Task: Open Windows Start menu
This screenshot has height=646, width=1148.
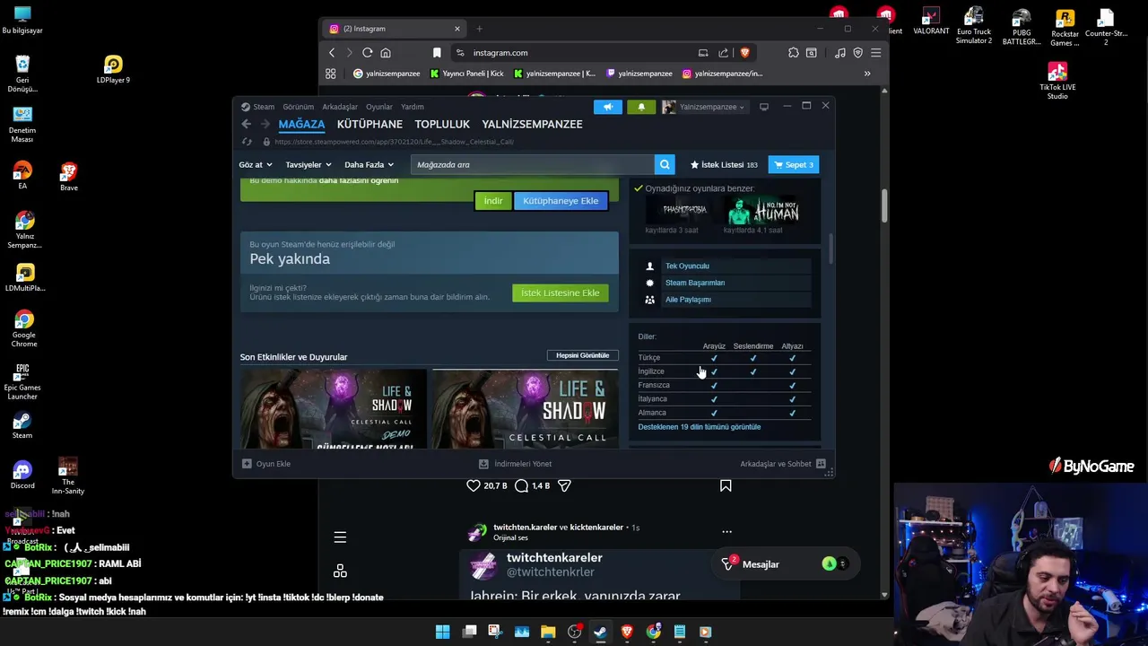Action: (x=442, y=632)
